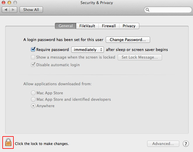Screen dimensions: 193x152
Task: Toggle the Require password checkbox
Action: pyautogui.click(x=33, y=49)
